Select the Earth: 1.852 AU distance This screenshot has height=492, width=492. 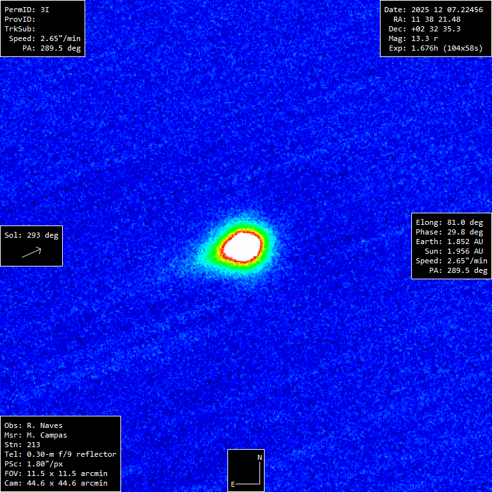(449, 242)
